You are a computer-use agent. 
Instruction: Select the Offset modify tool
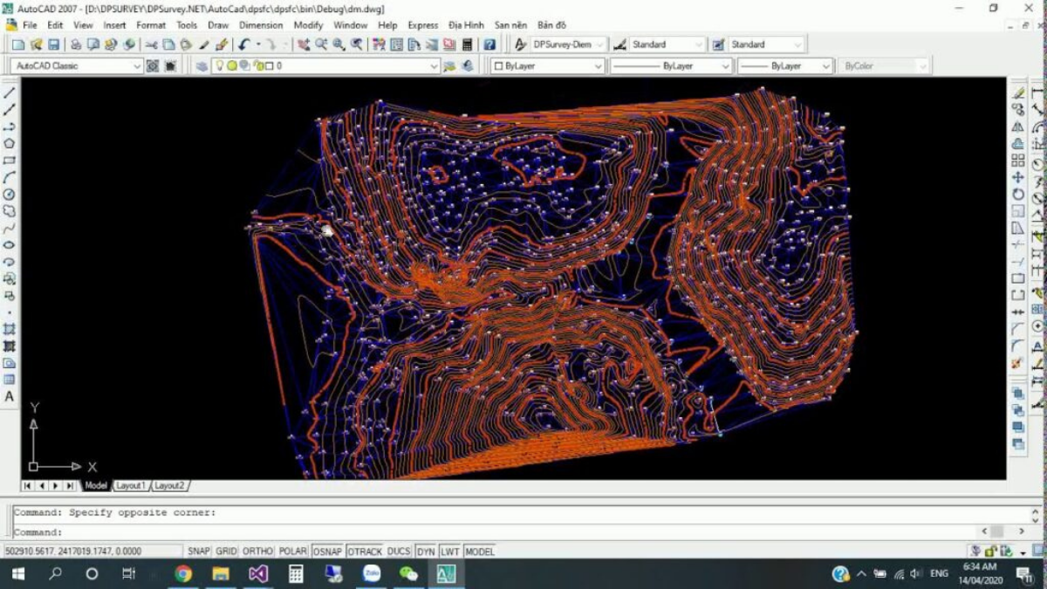coord(1018,144)
